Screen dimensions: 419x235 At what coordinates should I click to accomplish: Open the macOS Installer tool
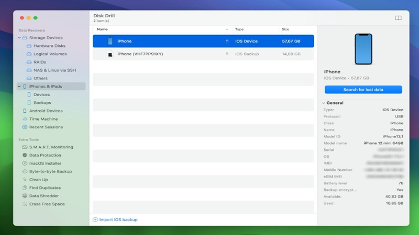tap(45, 163)
